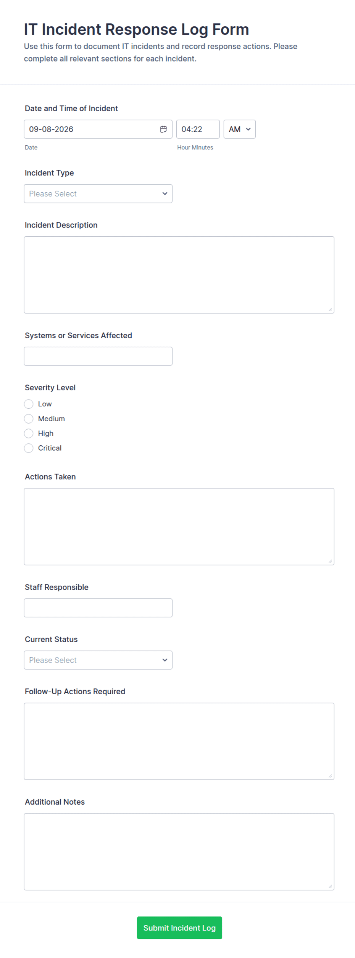
Task: Click the Incident Type chevron arrow
Action: (x=165, y=193)
